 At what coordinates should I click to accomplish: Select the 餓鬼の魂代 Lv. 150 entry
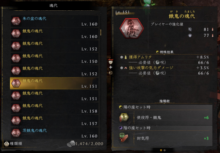(55, 58)
